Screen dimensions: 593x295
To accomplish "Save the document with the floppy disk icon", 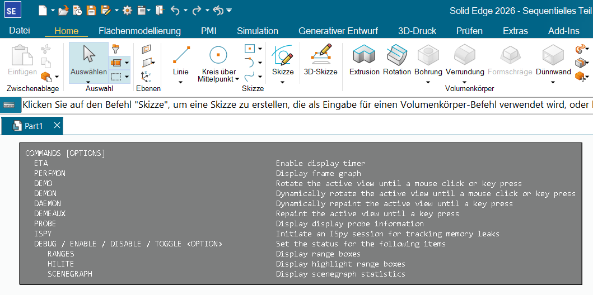I will click(91, 11).
